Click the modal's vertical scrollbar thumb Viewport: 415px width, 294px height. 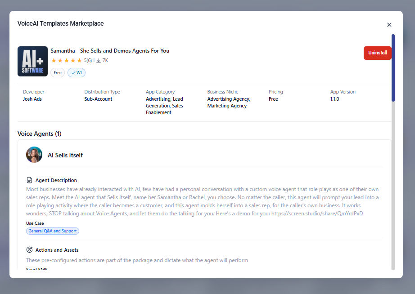coord(393,67)
